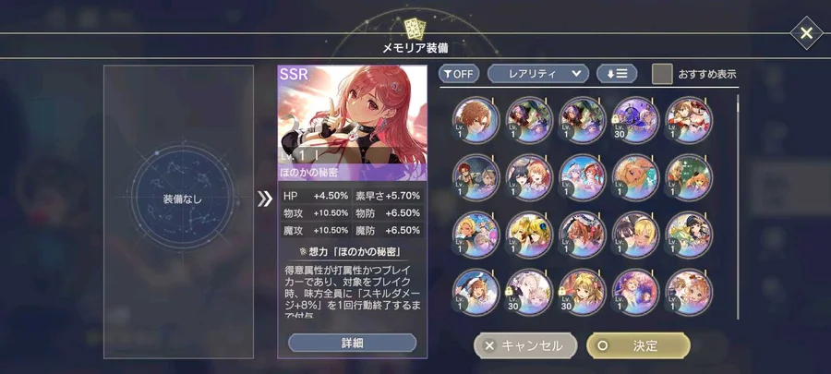831x374 pixels.
Task: Pick the last memoria icon in first row
Action: [689, 120]
